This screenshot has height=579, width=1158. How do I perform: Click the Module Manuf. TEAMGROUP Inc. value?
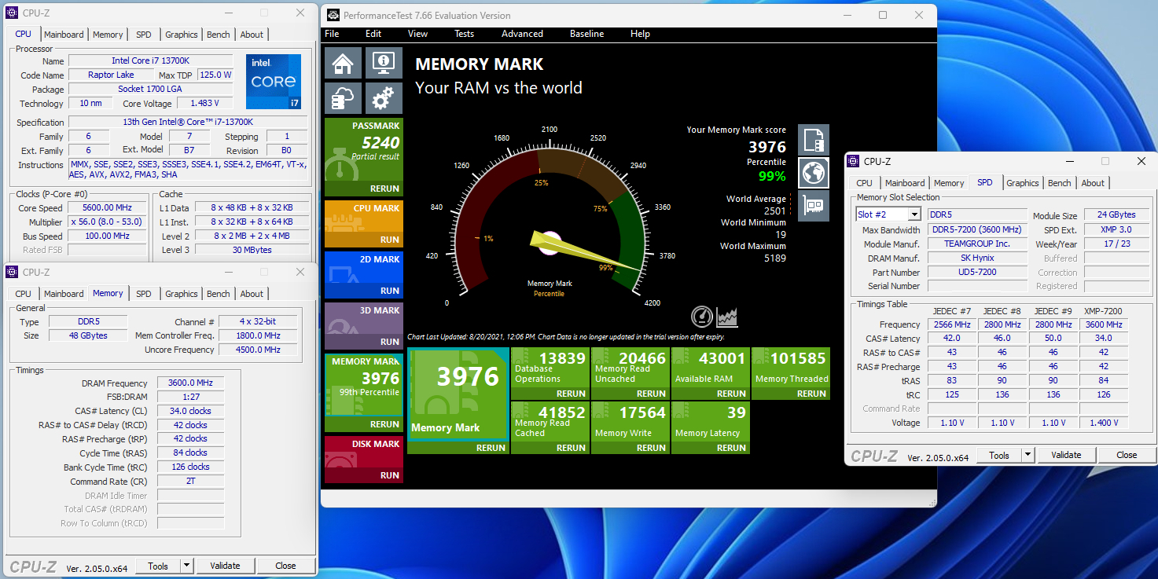click(x=977, y=244)
